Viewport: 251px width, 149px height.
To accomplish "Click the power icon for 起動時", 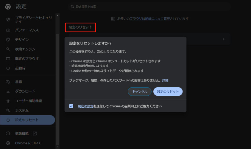I will (x=8, y=68).
